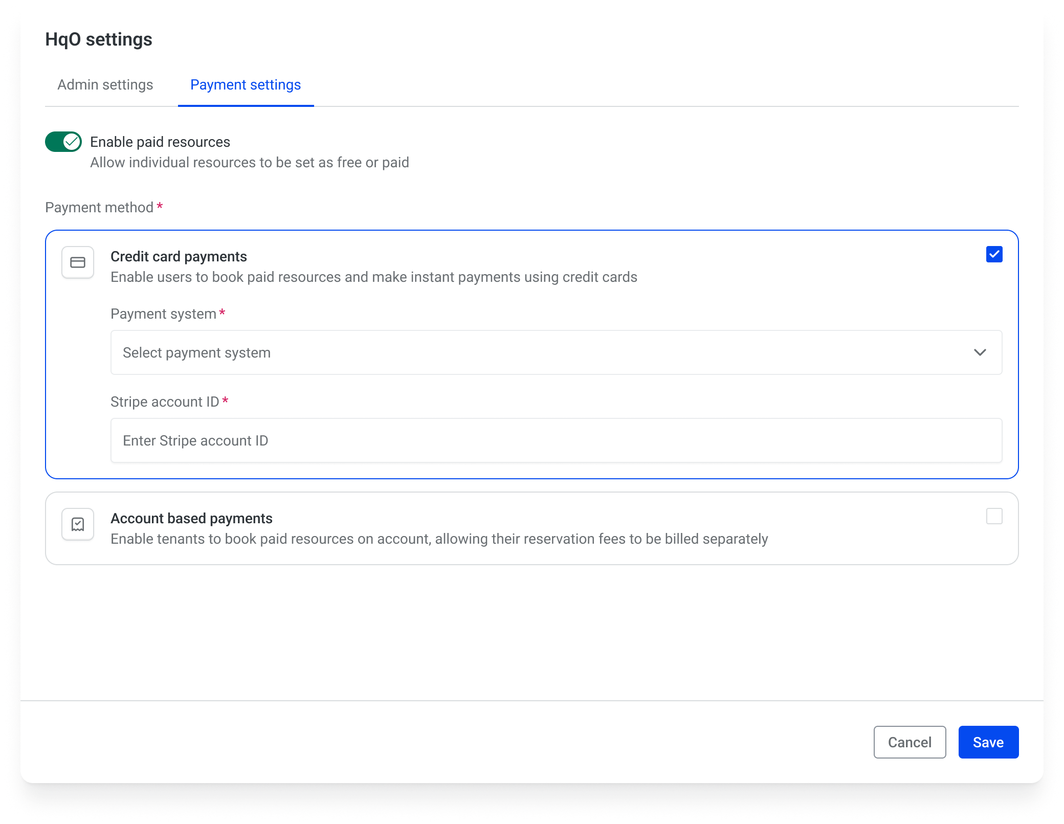Switch to Admin settings tab

105,85
